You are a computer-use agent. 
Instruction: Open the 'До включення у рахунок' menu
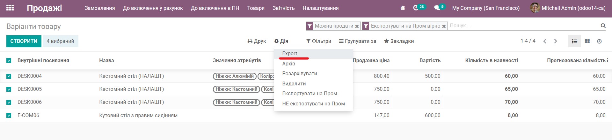(153, 8)
